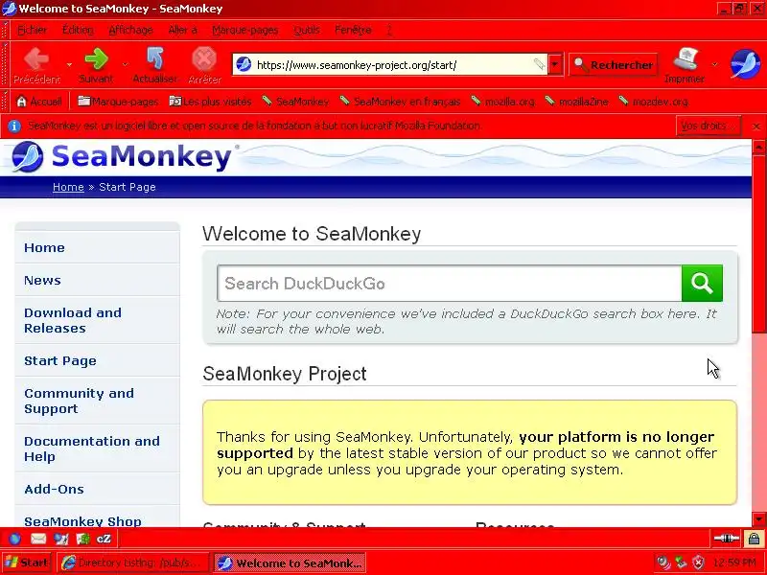This screenshot has height=575, width=767.
Task: Open the Composer icon in the status bar
Action: [61, 539]
